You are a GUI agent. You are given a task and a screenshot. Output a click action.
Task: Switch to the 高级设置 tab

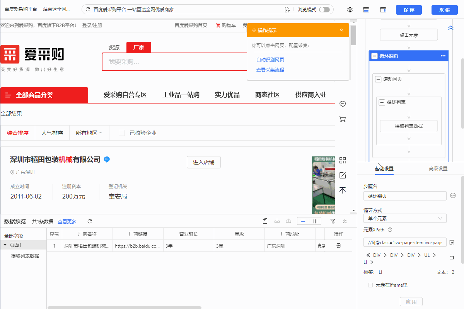click(x=438, y=168)
